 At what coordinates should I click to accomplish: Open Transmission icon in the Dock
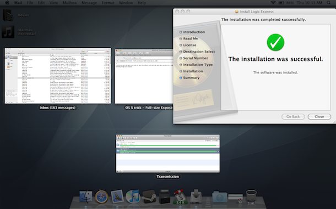coord(180,196)
